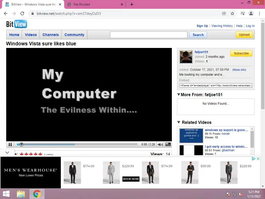Open the Log In link
The image size is (265, 199).
coord(250,26)
